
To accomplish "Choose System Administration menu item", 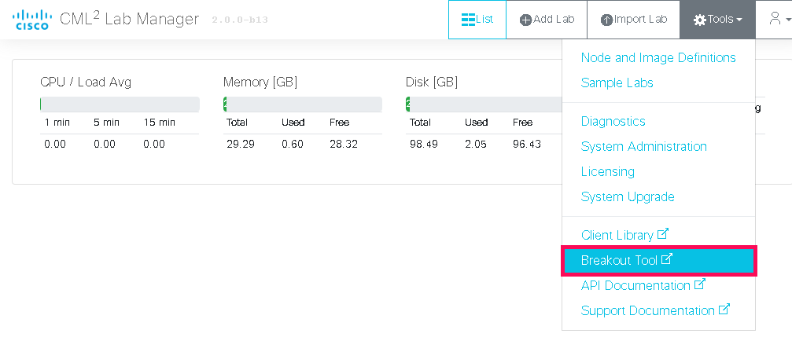I will [x=643, y=146].
